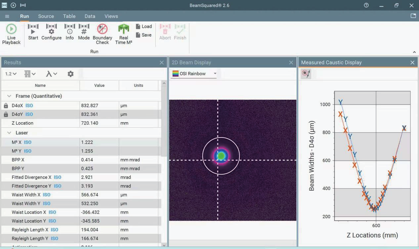Click the ribbon display options icon
The image size is (419, 249).
[413, 16]
